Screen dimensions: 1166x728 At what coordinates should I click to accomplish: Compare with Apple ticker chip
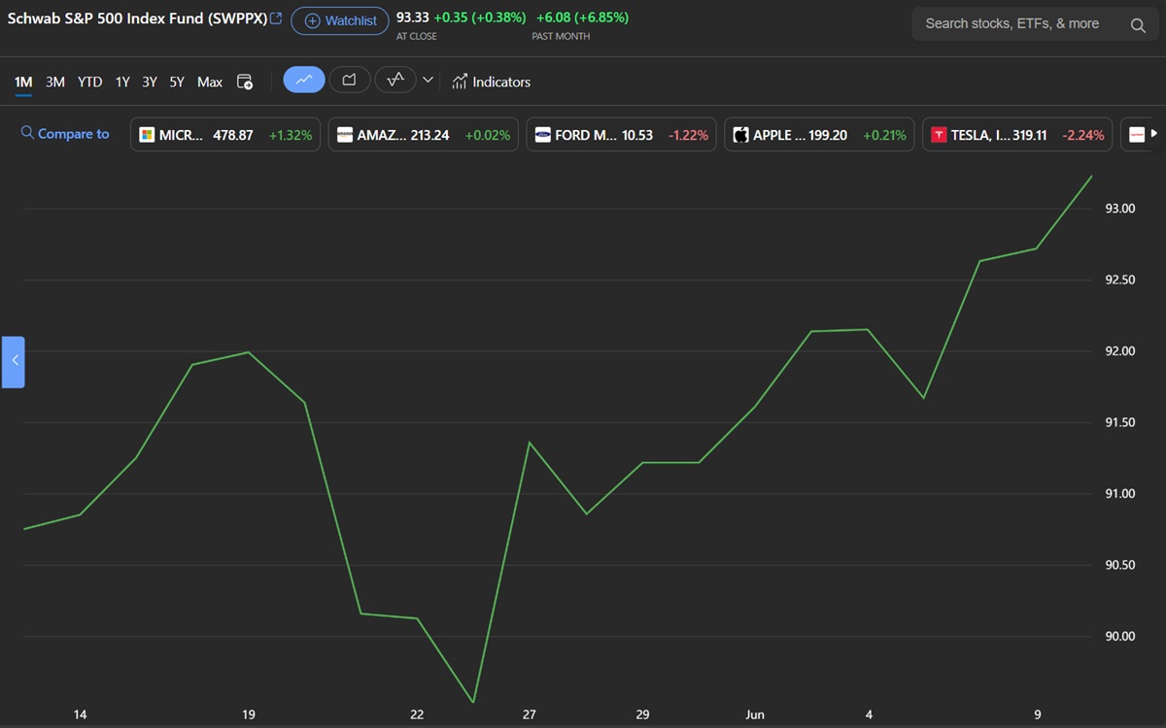[x=819, y=135]
